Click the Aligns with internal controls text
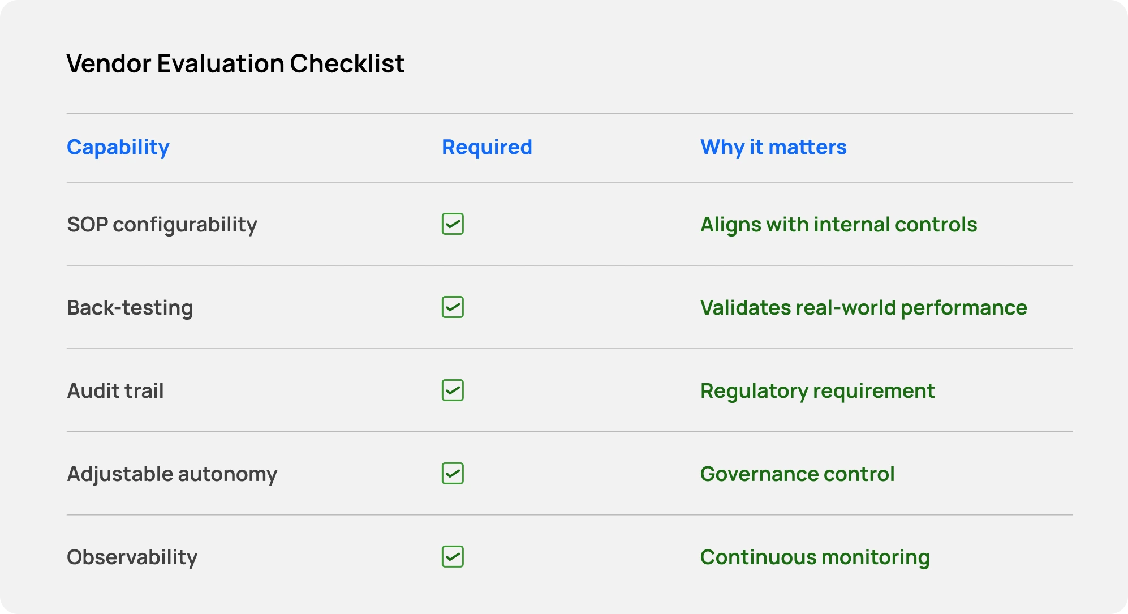The image size is (1128, 614). click(838, 225)
